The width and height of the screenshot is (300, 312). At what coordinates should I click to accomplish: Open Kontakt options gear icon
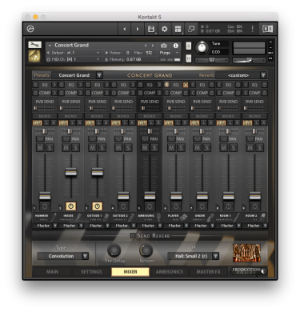tap(164, 29)
